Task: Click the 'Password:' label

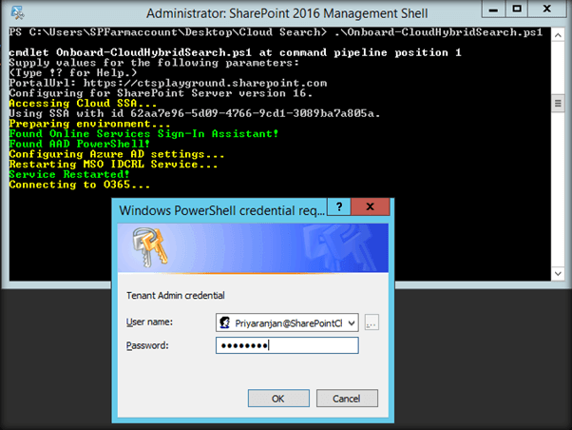Action: click(147, 345)
